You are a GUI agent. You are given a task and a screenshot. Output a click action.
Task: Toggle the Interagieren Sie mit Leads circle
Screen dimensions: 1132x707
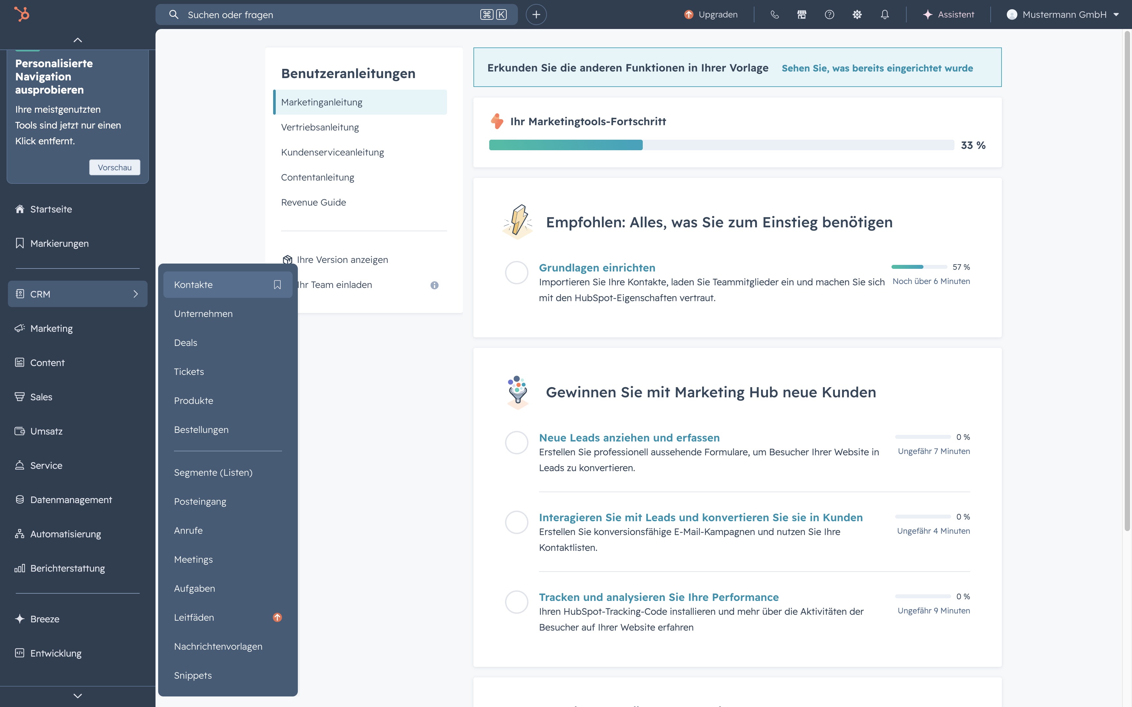click(x=517, y=522)
